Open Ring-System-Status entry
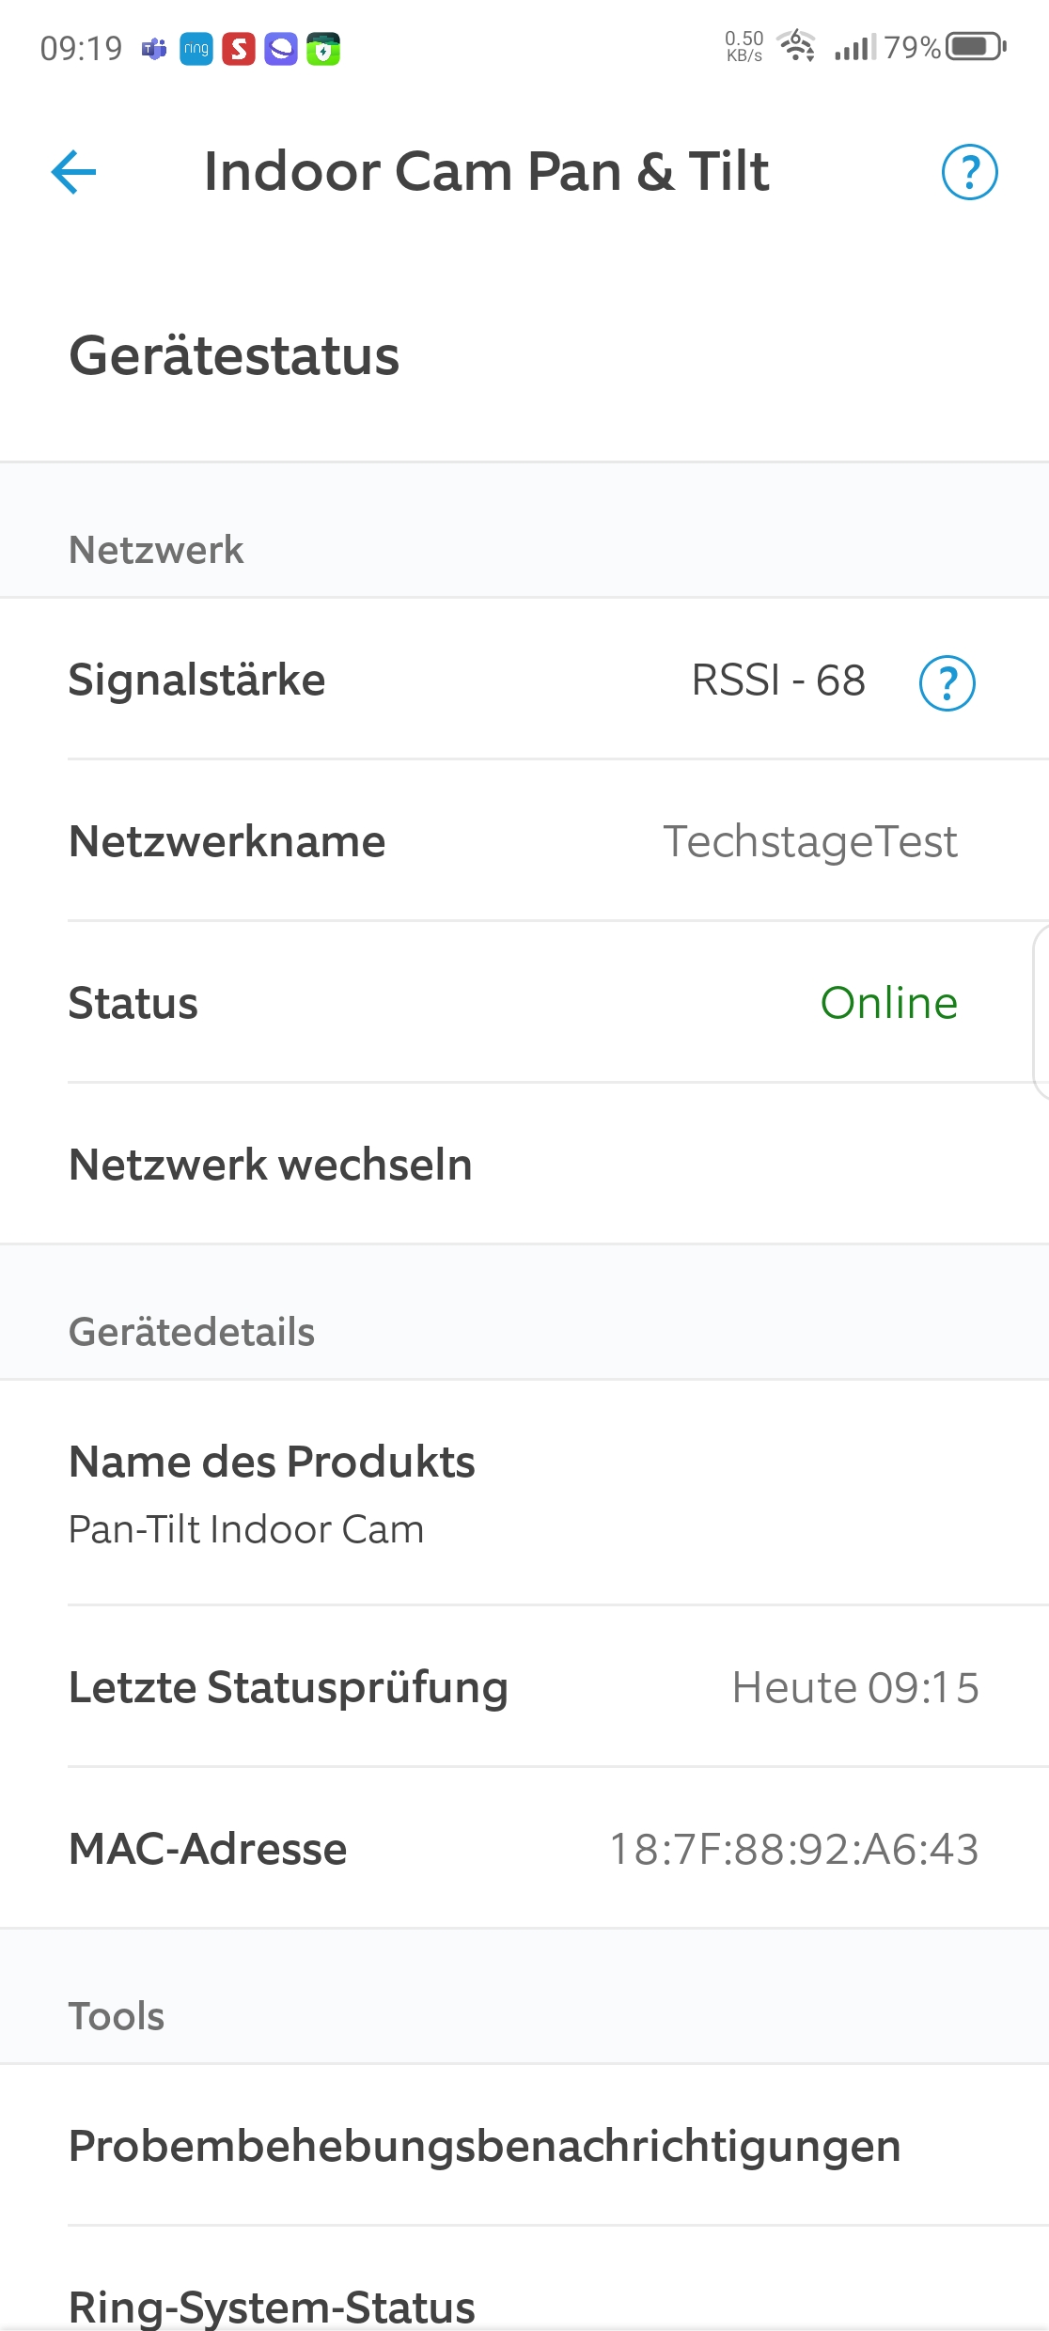Image resolution: width=1049 pixels, height=2331 pixels. 273,2306
